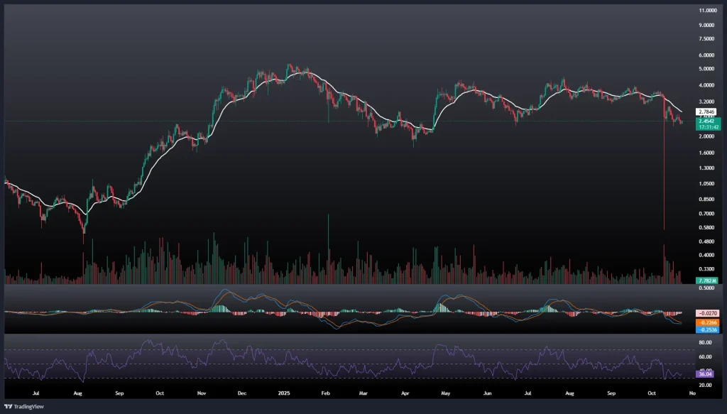Image resolution: width=727 pixels, height=414 pixels.
Task: Click the green current price tag 2.4542
Action: click(x=707, y=121)
